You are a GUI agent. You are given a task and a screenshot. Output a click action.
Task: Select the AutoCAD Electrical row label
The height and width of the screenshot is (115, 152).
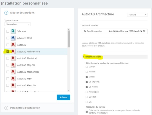click(x=27, y=58)
